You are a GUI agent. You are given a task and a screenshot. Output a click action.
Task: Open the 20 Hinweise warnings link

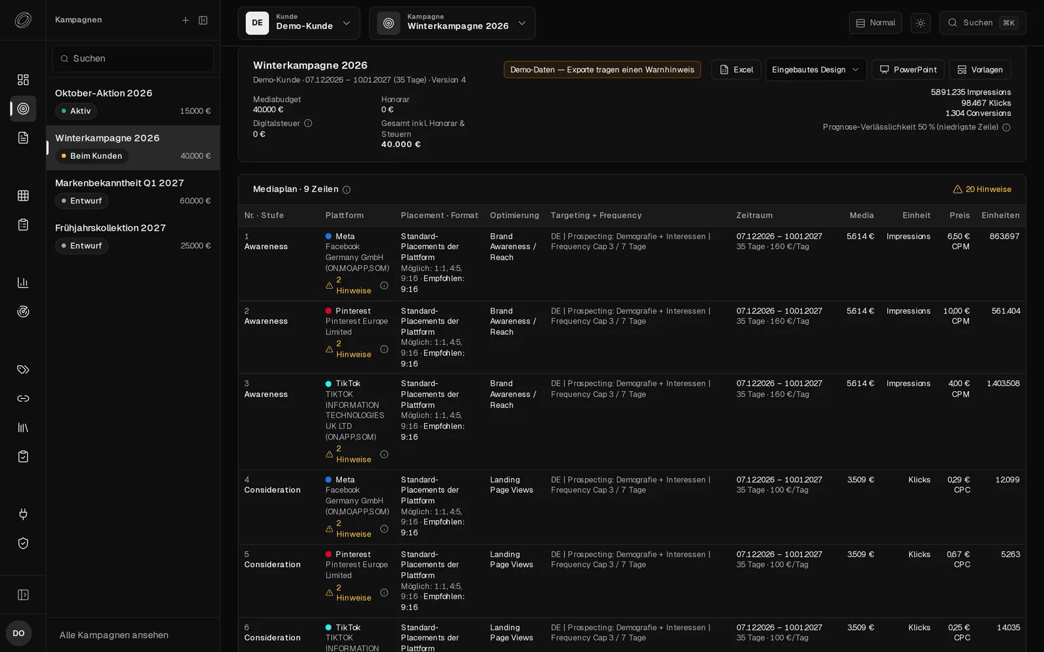point(982,190)
